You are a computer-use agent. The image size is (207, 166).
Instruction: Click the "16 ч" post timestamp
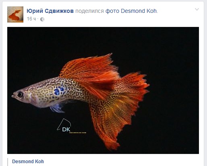point(31,19)
